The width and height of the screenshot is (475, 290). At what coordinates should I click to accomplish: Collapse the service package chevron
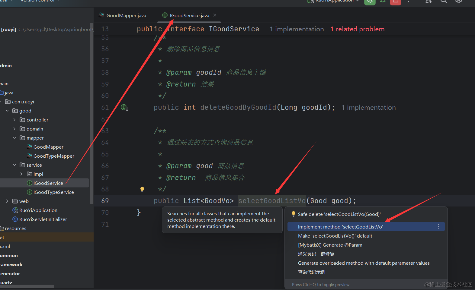tap(14, 165)
